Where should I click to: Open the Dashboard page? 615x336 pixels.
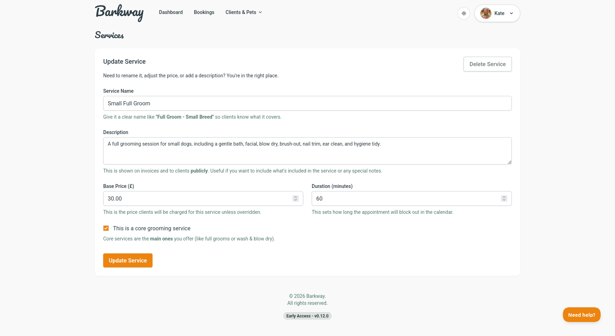coord(171,12)
